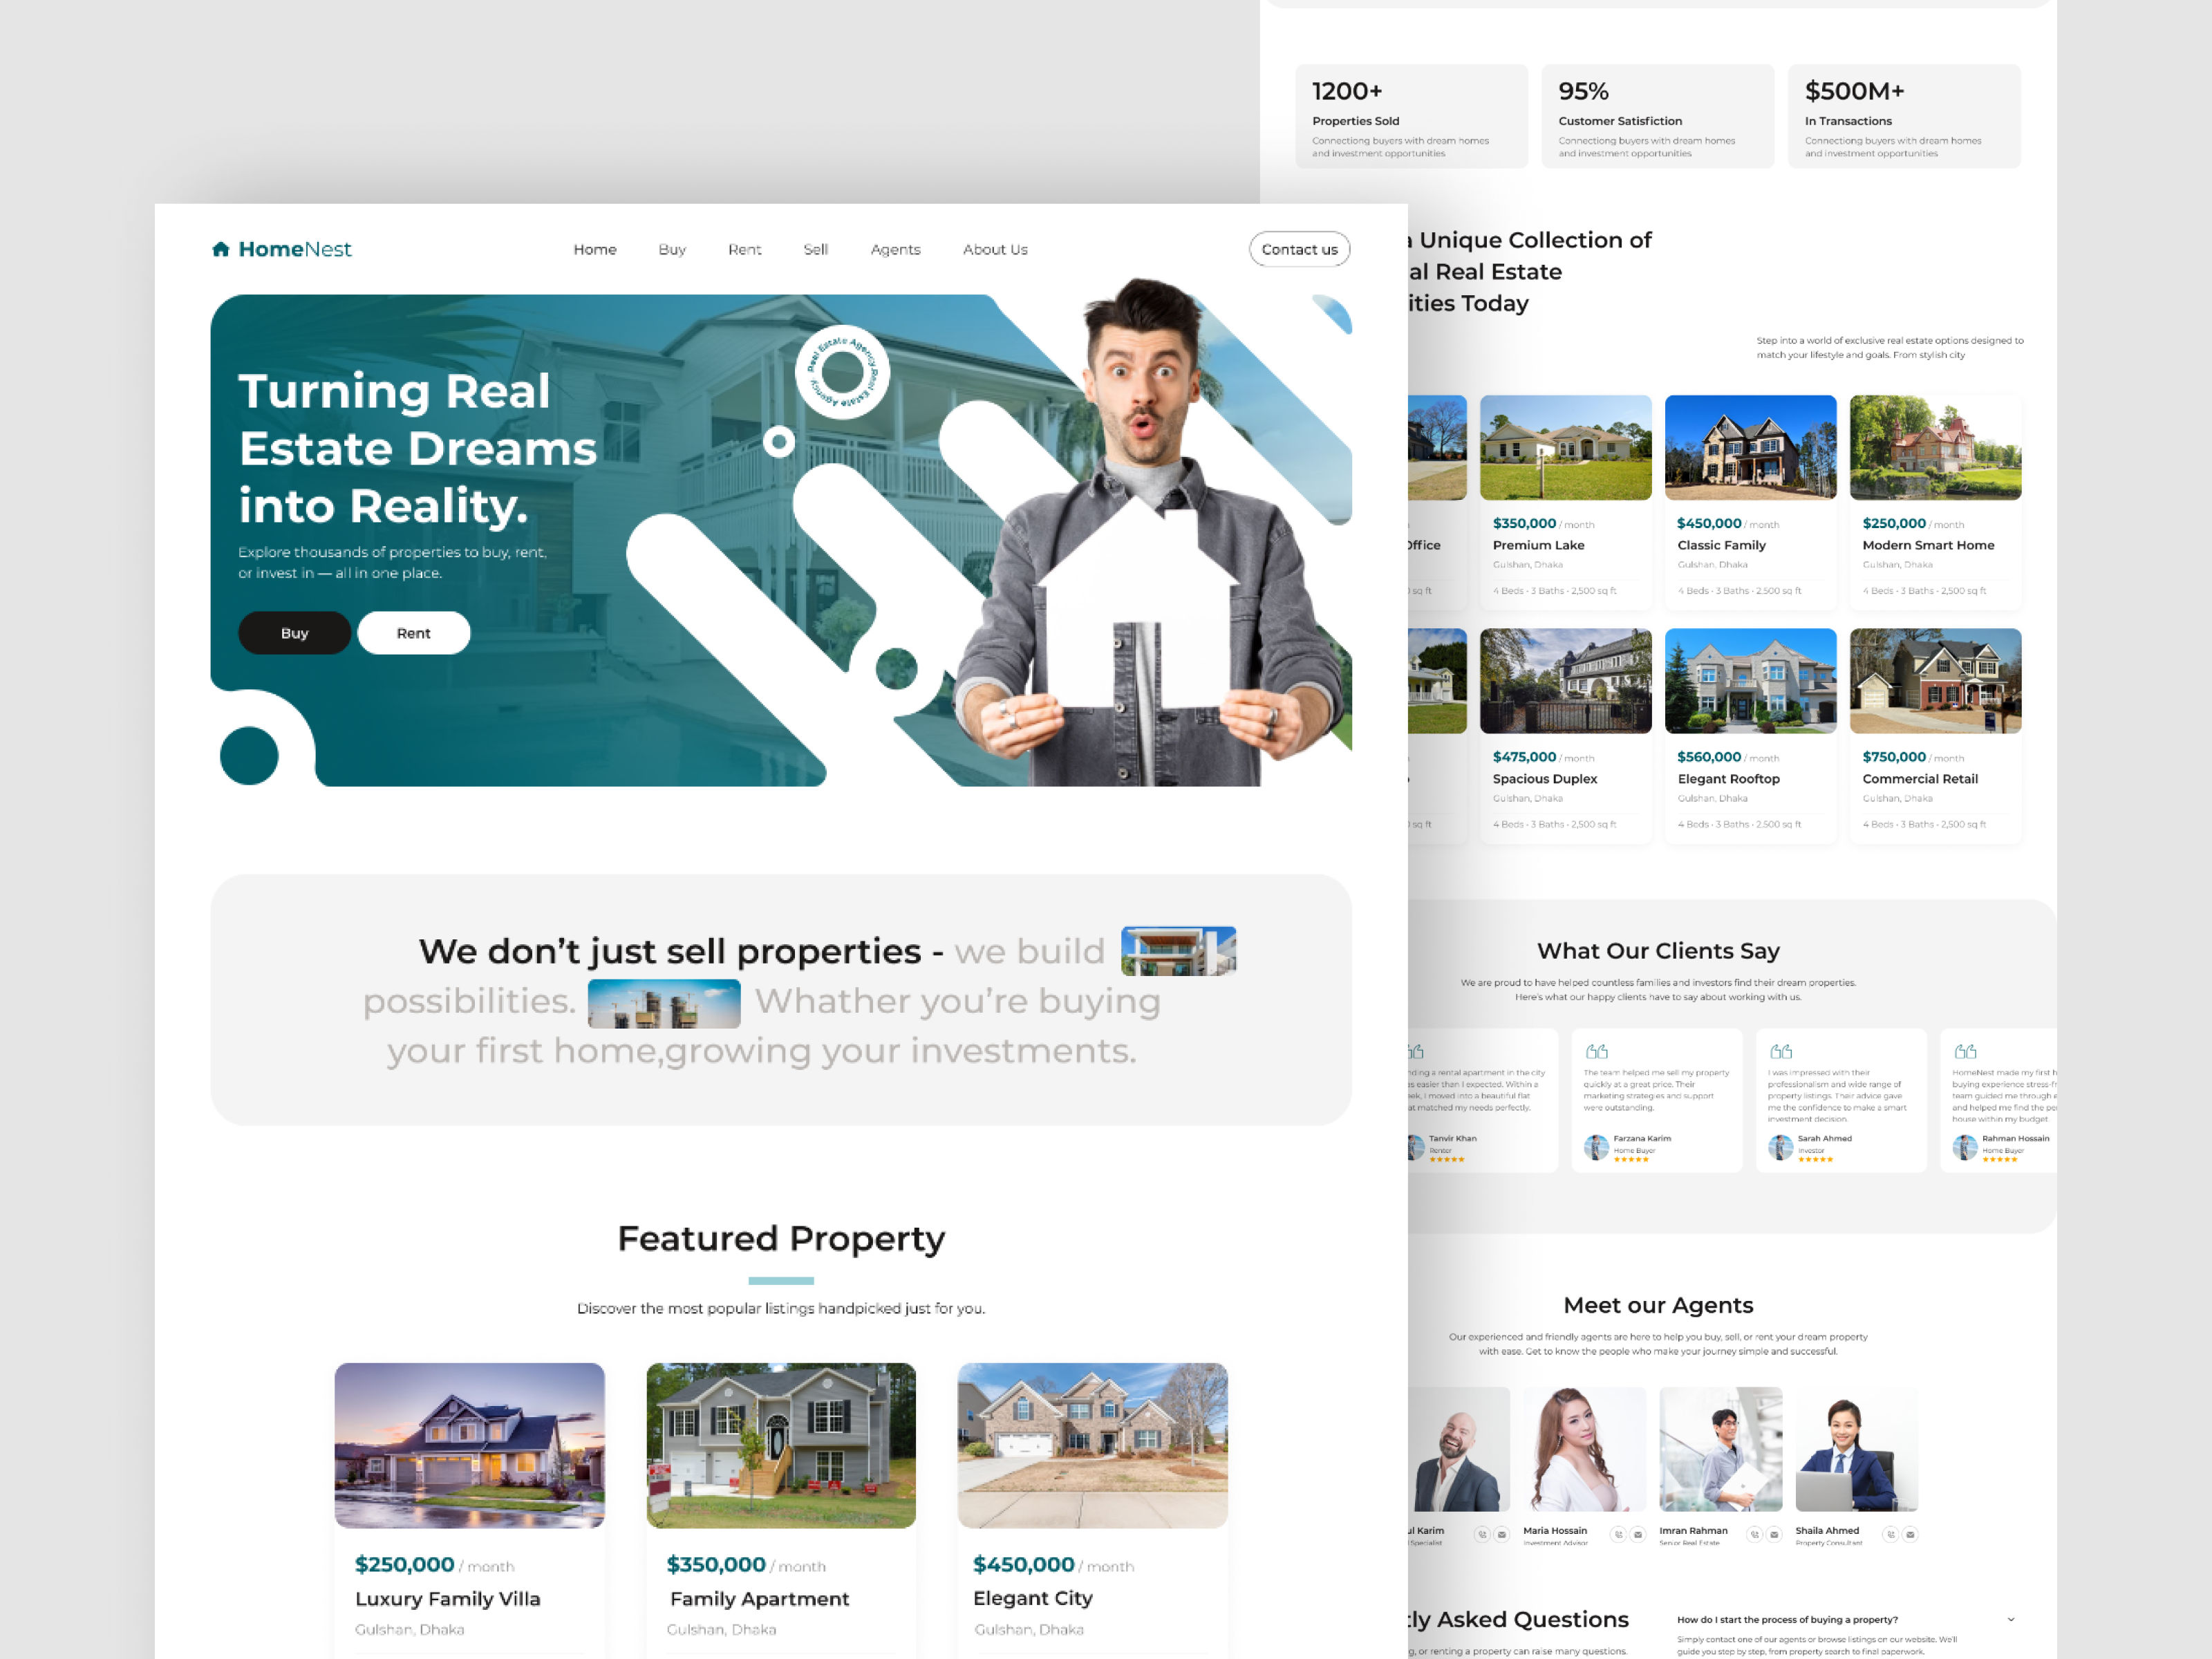The image size is (2212, 1659).
Task: Click the 'Meet our Agents' heading
Action: [x=1658, y=1305]
